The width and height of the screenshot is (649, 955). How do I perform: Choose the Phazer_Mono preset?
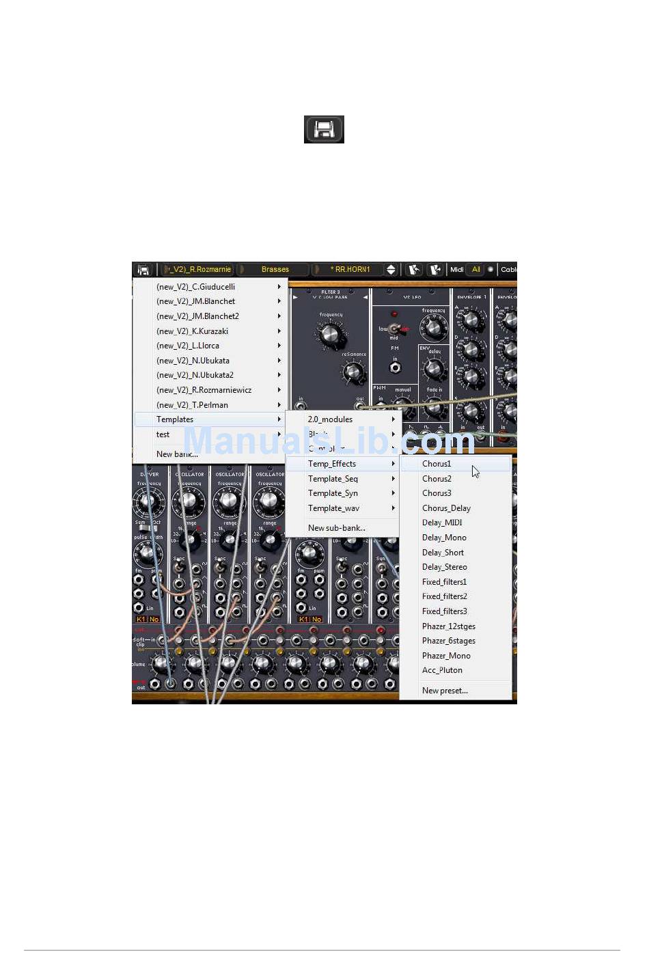point(456,656)
